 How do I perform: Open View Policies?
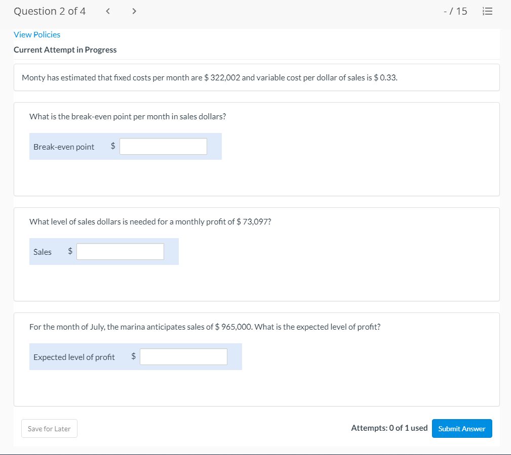[x=37, y=34]
